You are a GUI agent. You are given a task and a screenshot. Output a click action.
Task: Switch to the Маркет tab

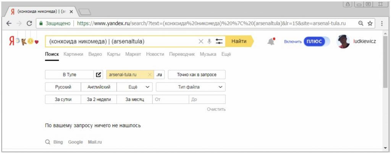[133, 54]
